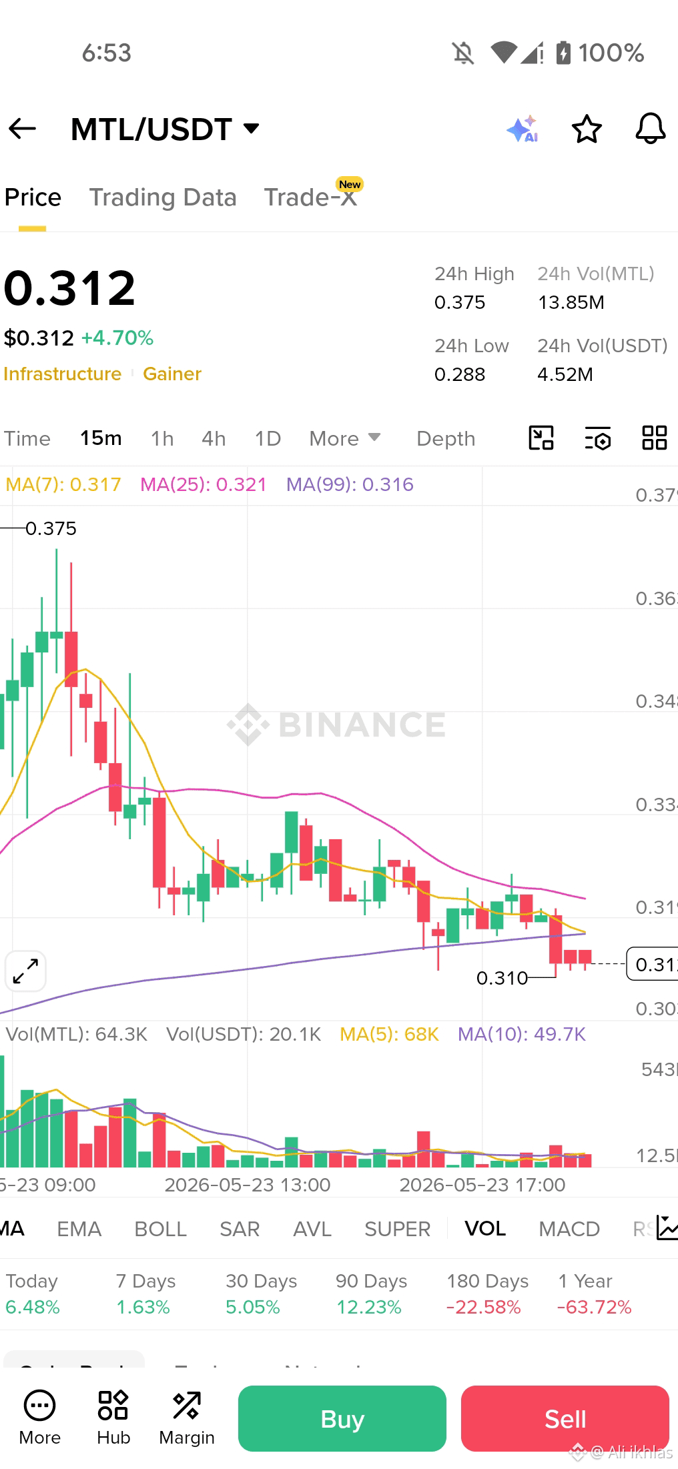
Task: Check the muted notifications status icon
Action: (462, 53)
